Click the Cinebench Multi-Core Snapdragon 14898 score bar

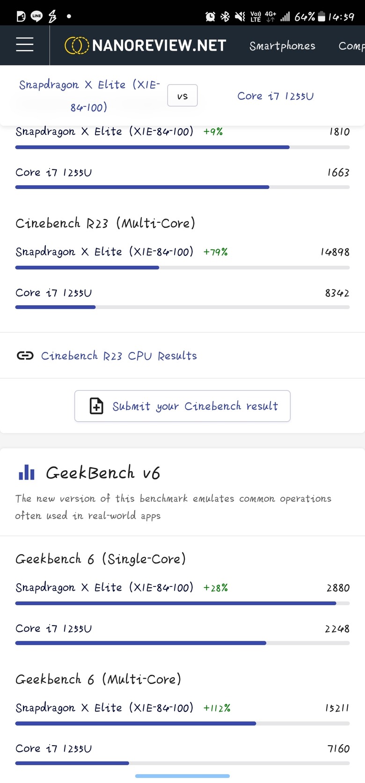click(182, 268)
